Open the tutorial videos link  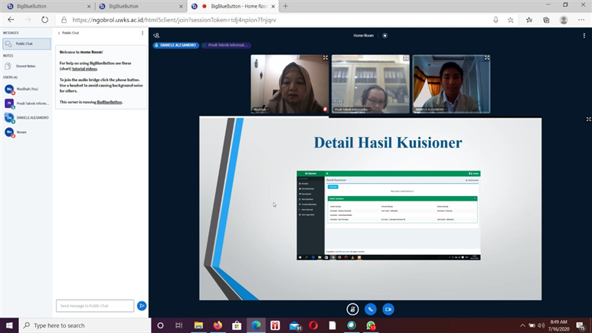[84, 69]
